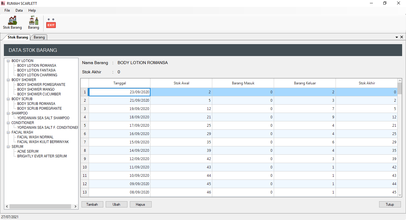Open the Barang toolbar icon
Image resolution: width=406 pixels, height=220 pixels.
click(33, 23)
